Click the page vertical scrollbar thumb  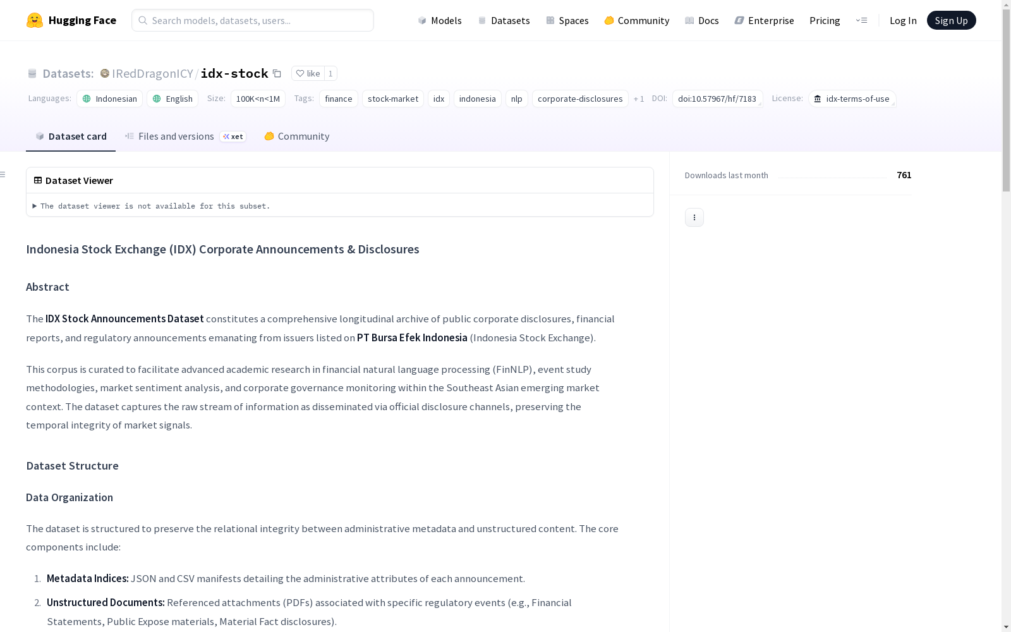[x=1006, y=101]
